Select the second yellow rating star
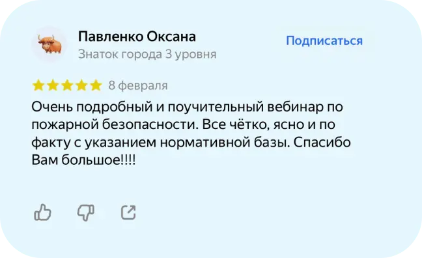This screenshot has width=422, height=258. [x=53, y=85]
